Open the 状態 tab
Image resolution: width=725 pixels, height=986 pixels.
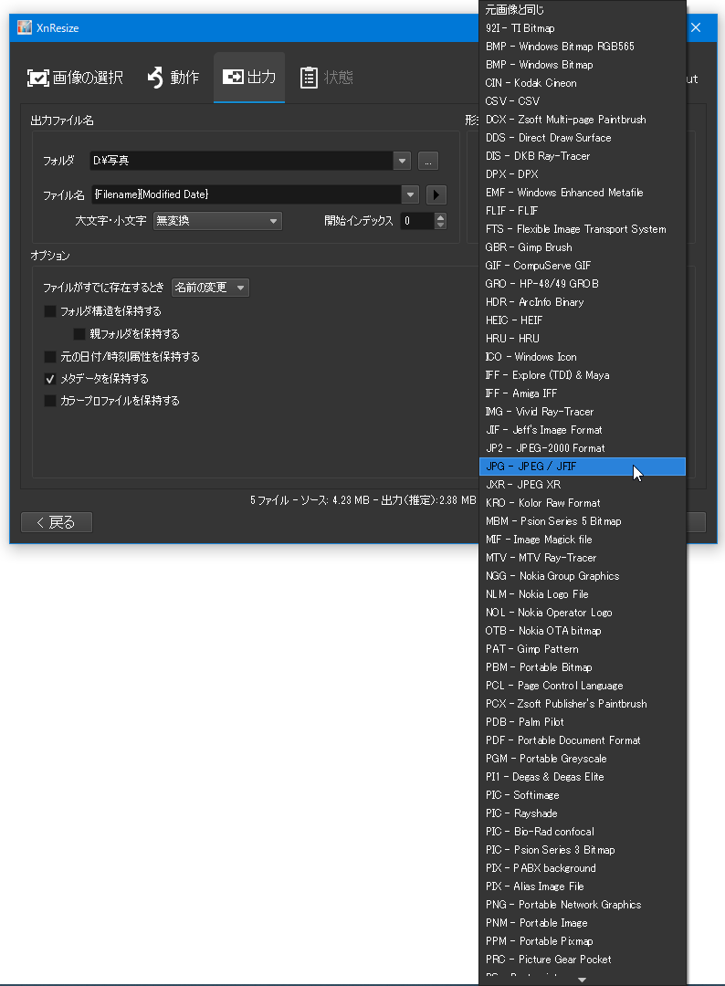326,78
